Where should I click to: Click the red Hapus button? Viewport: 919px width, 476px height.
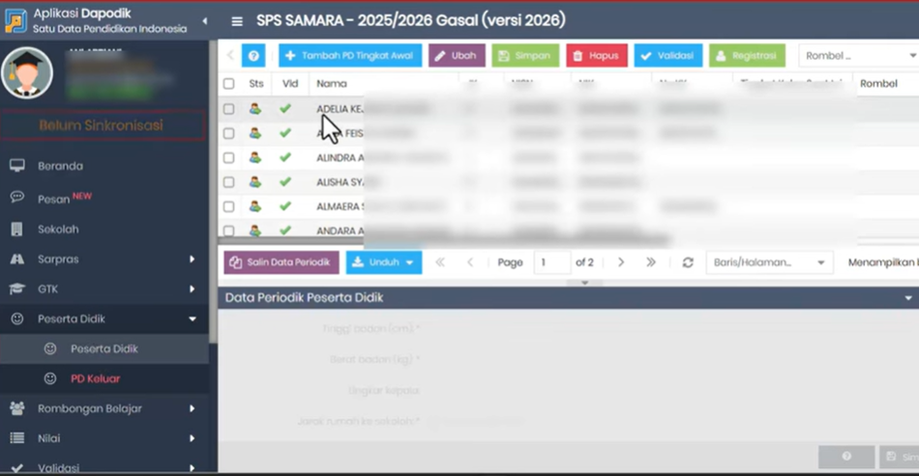597,56
